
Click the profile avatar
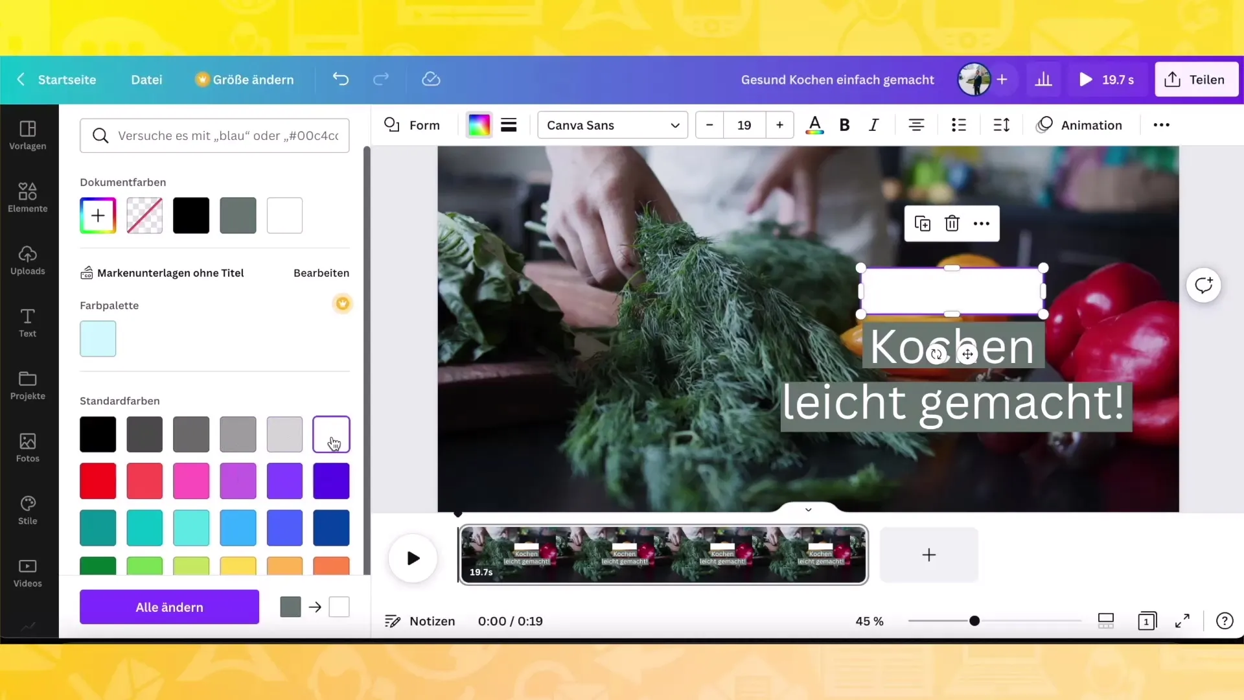click(x=974, y=79)
